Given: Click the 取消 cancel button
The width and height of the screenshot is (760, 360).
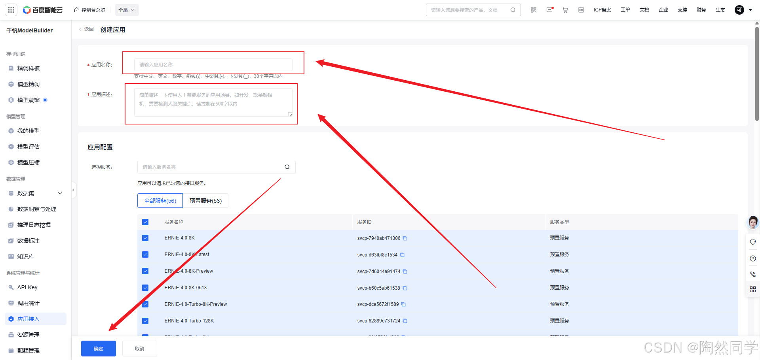Looking at the screenshot, I should (140, 349).
